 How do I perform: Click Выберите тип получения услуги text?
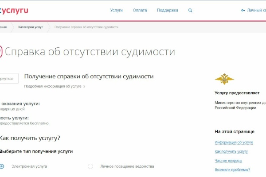[36, 151]
